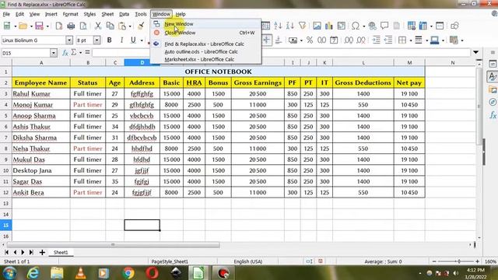The image size is (498, 280).
Task: Click column D header
Action: pyautogui.click(x=142, y=62)
